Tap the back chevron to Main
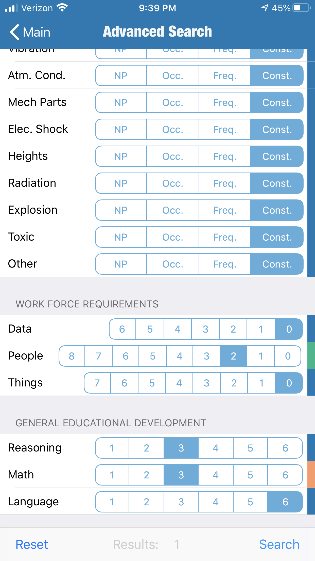Screen dimensions: 315x561 click(x=15, y=32)
